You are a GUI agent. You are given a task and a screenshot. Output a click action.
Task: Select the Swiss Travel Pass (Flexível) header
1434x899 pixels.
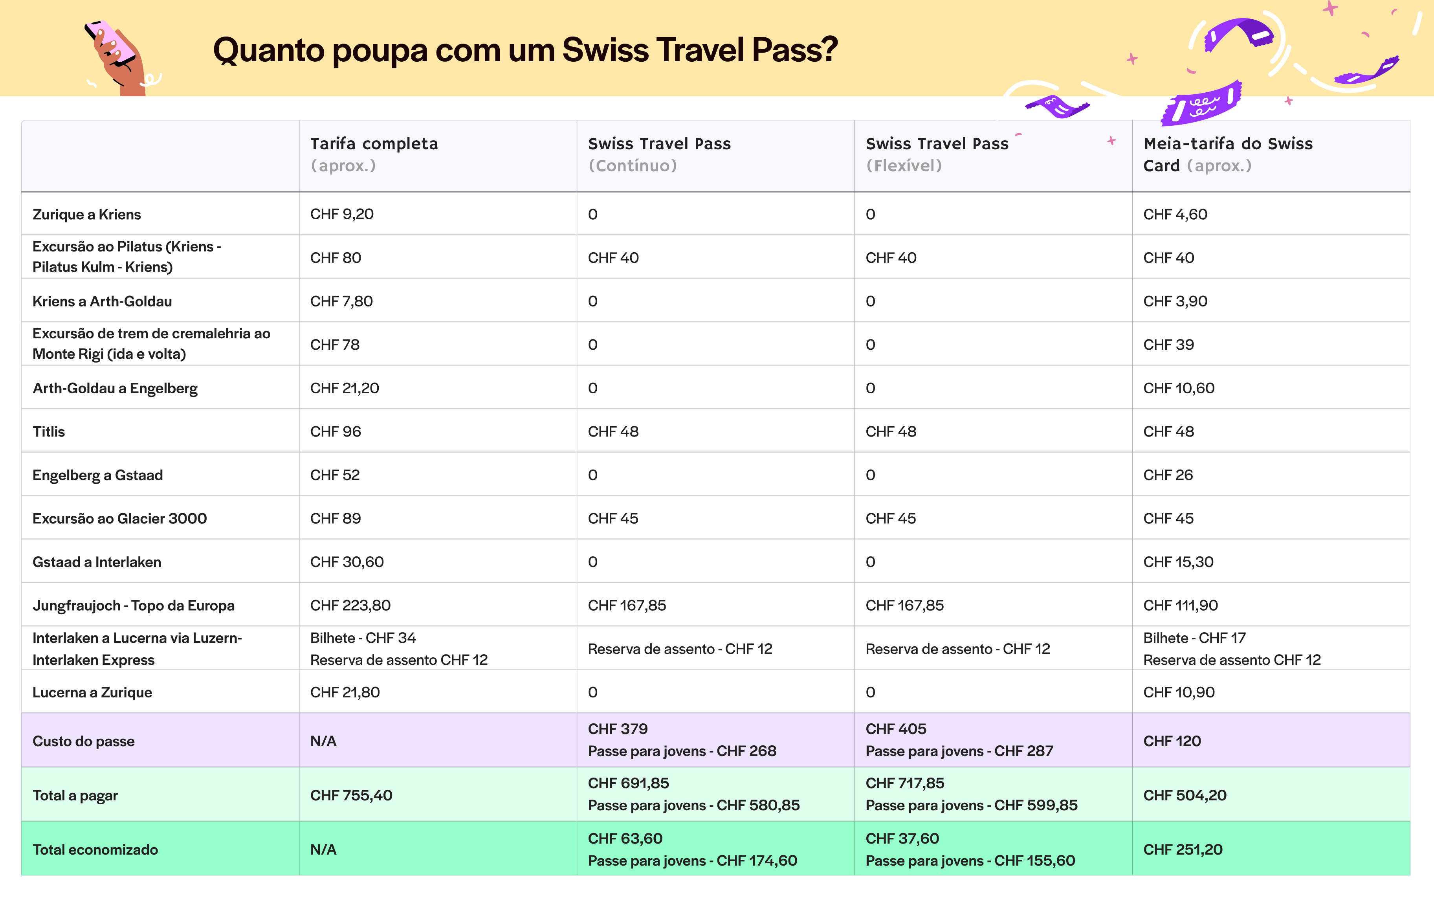936,154
